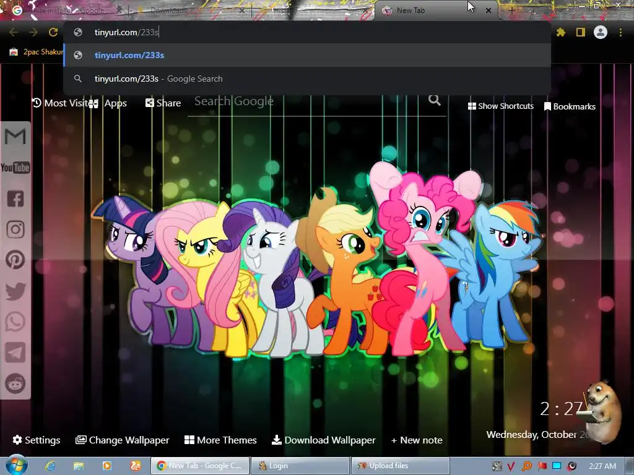Click Download Wallpaper
Viewport: 634px width, 475px height.
323,440
